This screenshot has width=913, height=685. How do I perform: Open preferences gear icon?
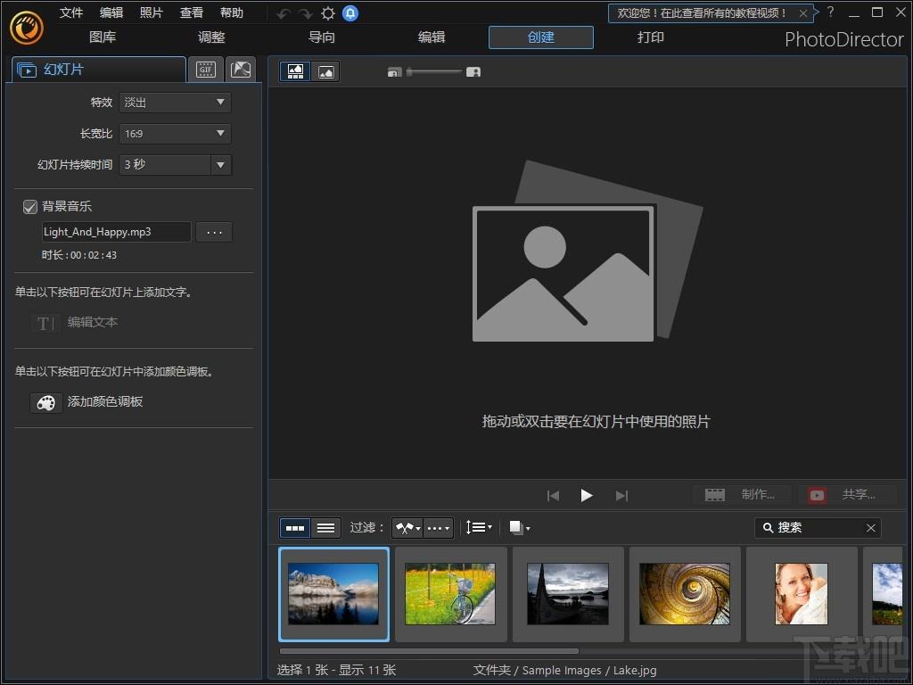[x=328, y=13]
